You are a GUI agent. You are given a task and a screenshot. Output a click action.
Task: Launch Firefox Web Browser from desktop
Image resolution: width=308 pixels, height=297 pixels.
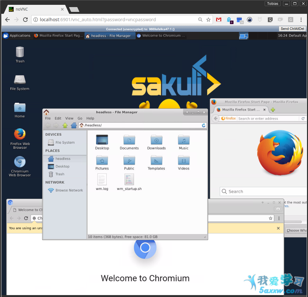20,139
